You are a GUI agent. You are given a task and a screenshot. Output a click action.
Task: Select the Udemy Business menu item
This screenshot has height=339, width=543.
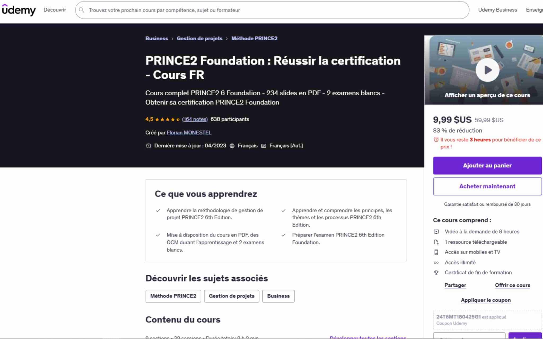(498, 10)
